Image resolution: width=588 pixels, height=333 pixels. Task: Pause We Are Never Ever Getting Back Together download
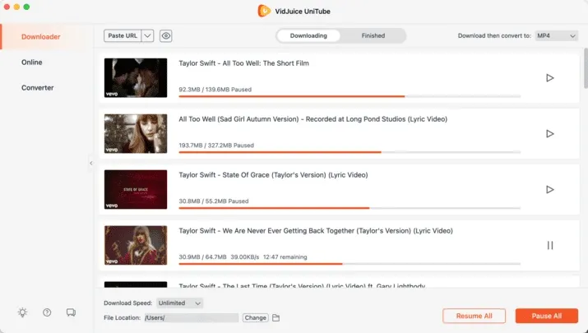tap(549, 245)
